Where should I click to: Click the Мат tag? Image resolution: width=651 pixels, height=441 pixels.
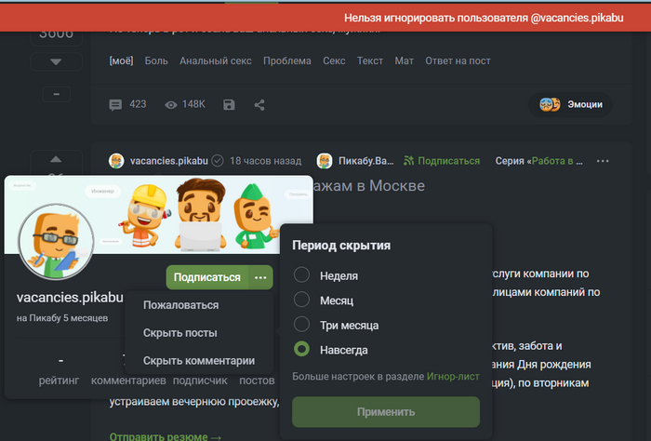404,61
